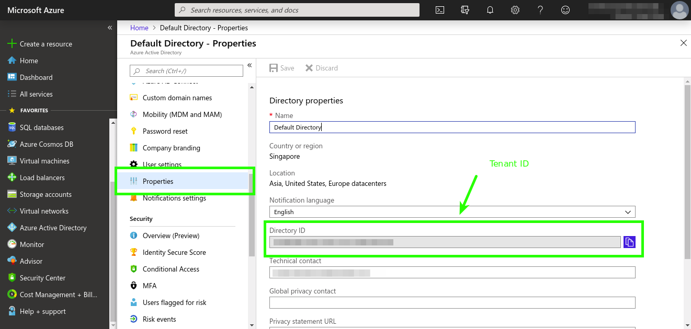Click the Home house icon

point(12,61)
